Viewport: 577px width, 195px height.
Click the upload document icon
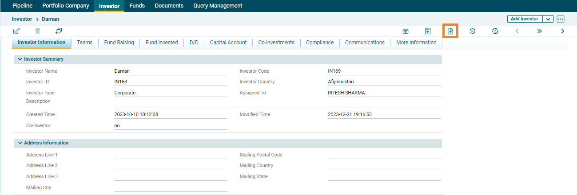tap(428, 31)
